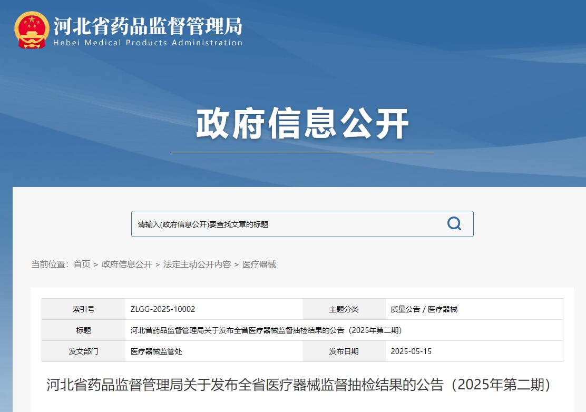Go to 政府信息公开 in the breadcrumb
The image size is (586, 412).
(126, 264)
